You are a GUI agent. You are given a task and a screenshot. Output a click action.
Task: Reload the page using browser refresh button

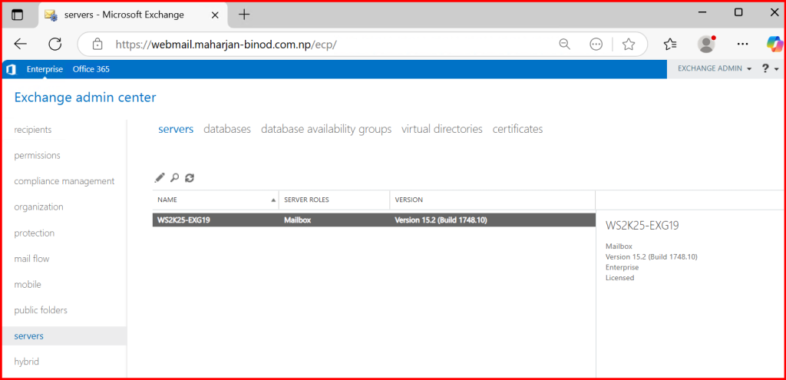(55, 44)
